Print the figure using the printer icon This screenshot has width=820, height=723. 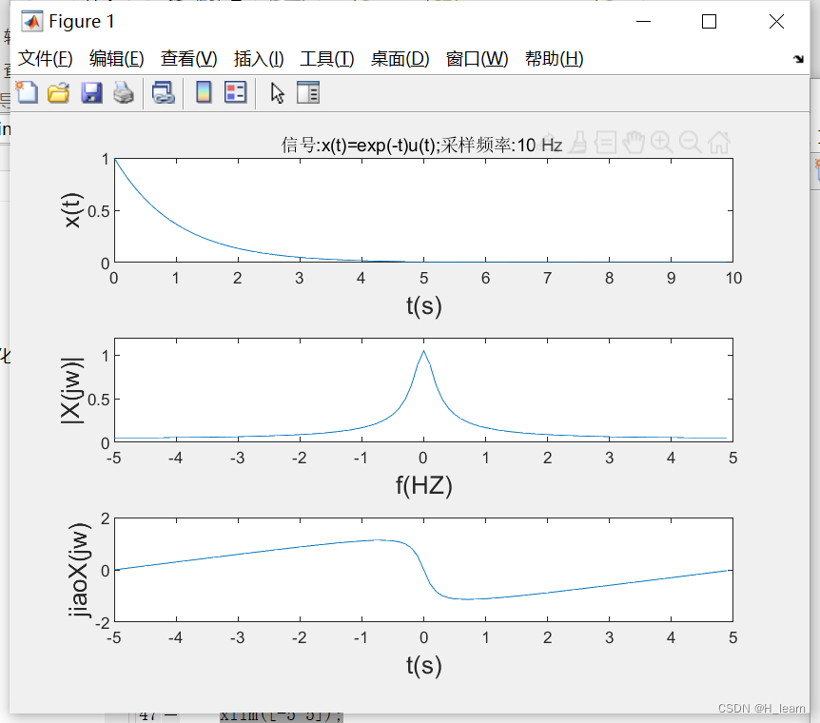point(124,93)
